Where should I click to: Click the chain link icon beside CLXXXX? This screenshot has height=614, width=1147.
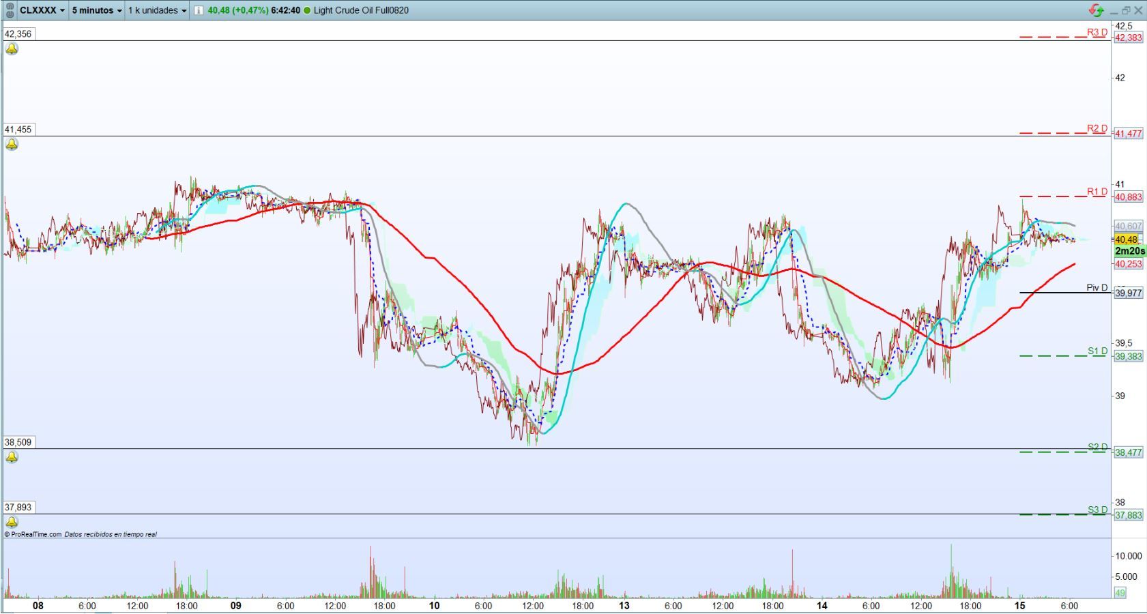pyautogui.click(x=10, y=10)
